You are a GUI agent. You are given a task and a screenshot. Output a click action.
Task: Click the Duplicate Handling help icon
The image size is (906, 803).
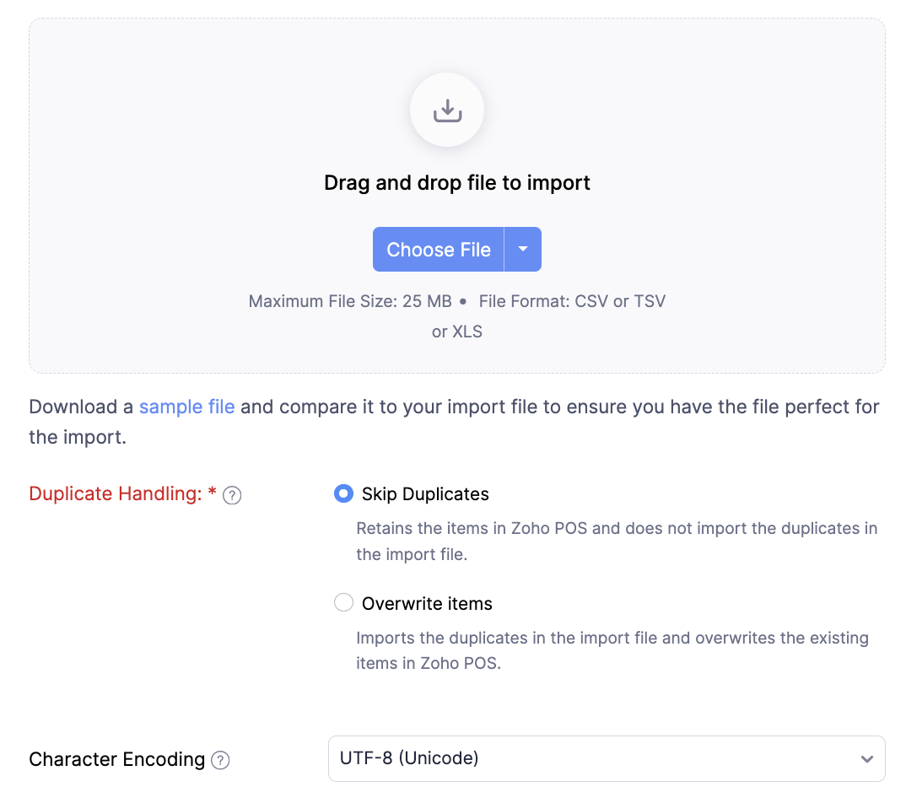[x=232, y=495]
